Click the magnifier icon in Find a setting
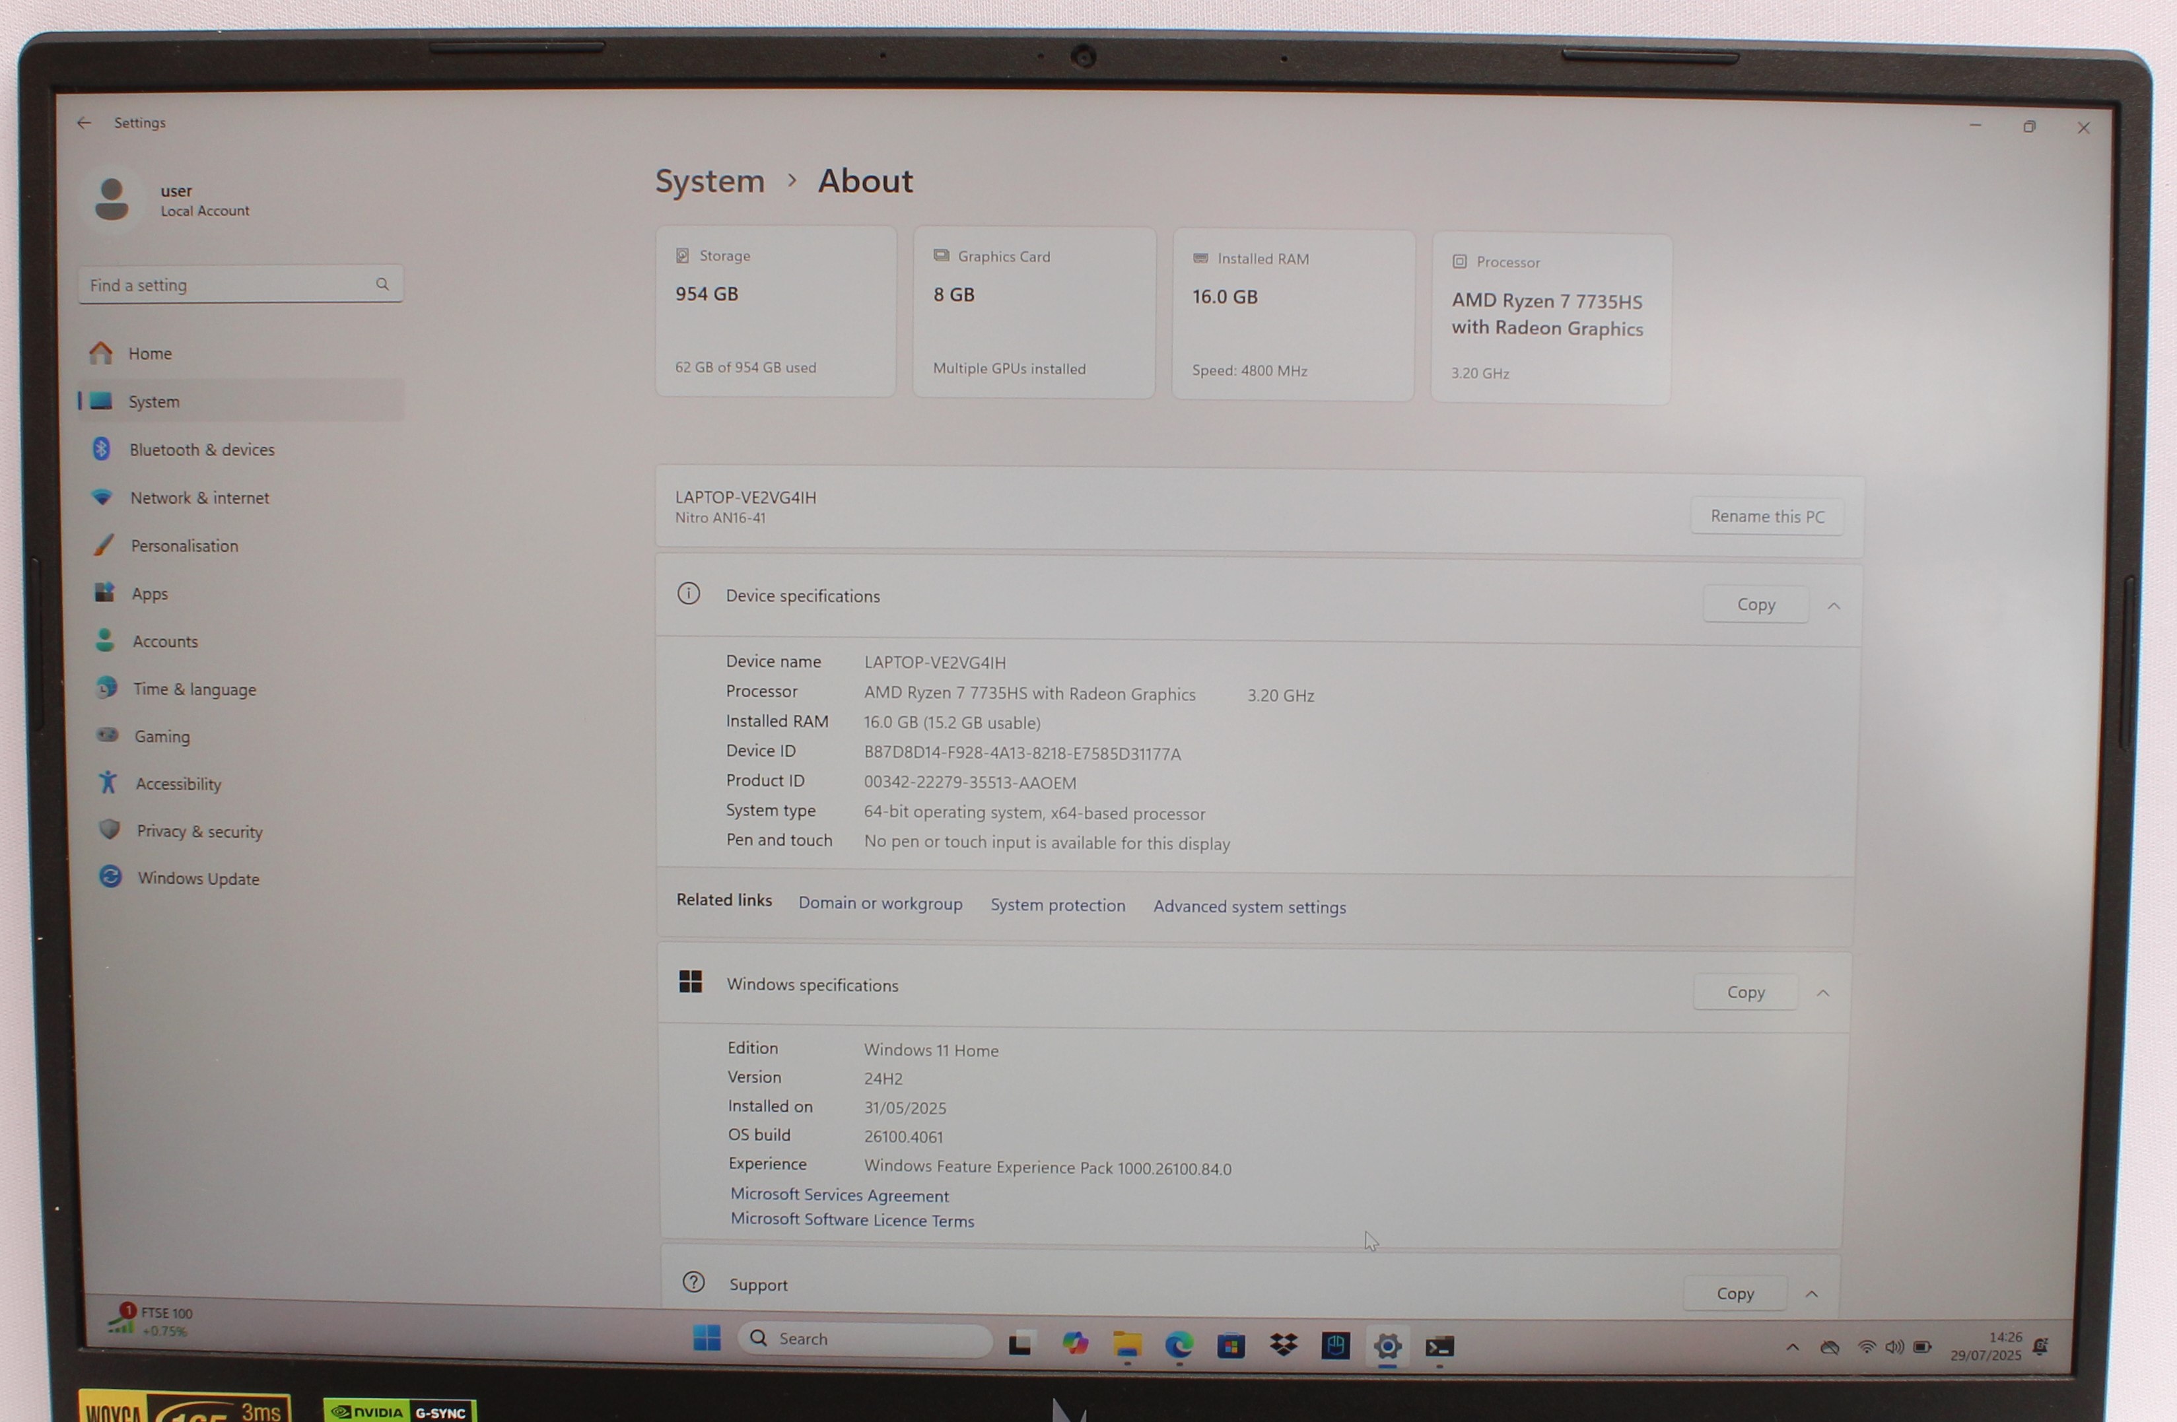Viewport: 2177px width, 1422px height. [x=382, y=285]
